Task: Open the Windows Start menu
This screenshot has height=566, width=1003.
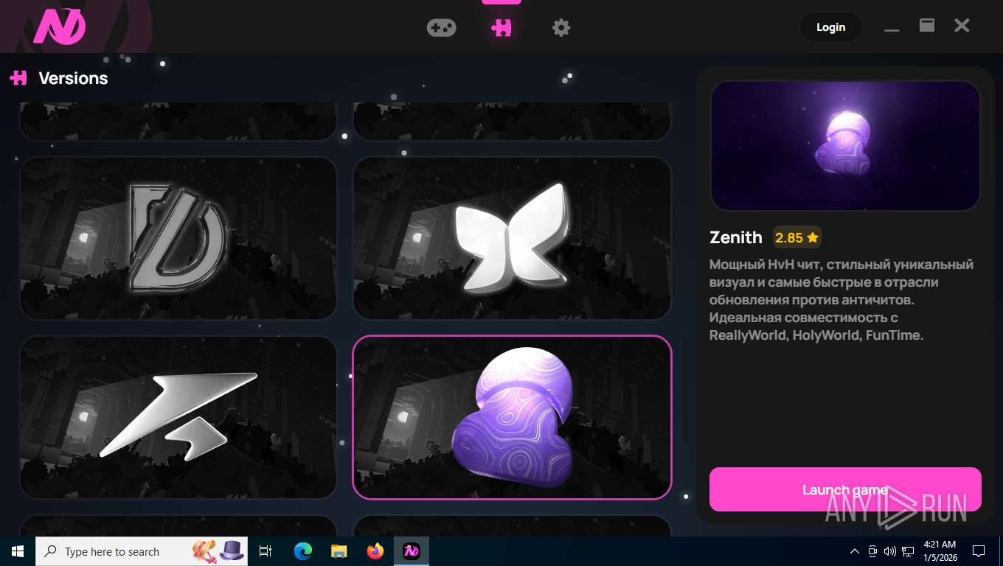Action: click(x=18, y=551)
